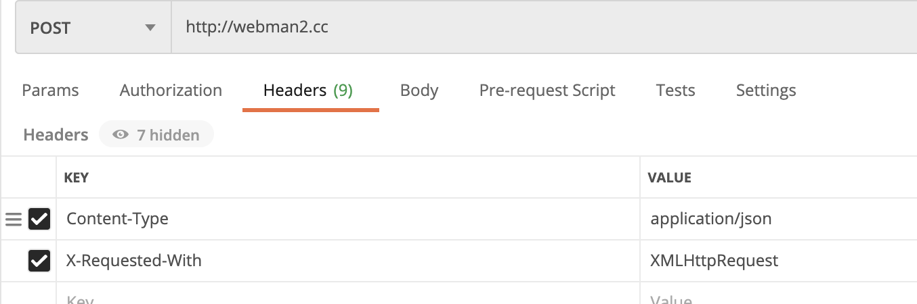917x304 pixels.
Task: Switch to the Tests tab
Action: [x=675, y=91]
